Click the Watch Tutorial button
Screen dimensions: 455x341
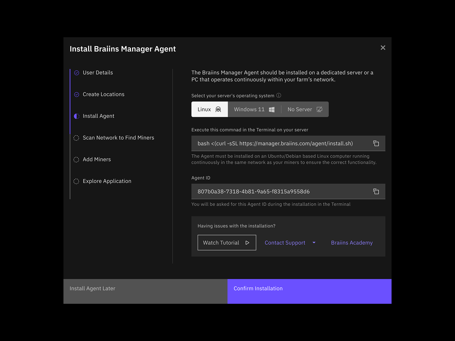[x=227, y=243]
